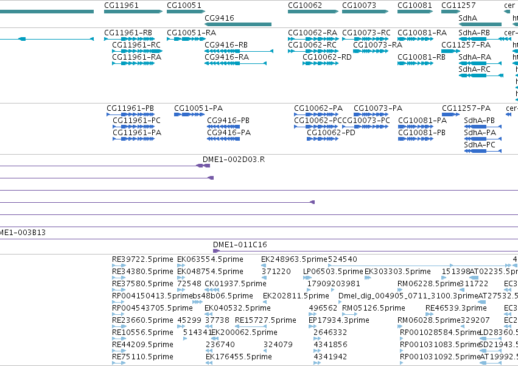Image resolution: width=518 pixels, height=366 pixels.
Task: Select the DME1-011C16 clone label
Action: click(x=240, y=245)
